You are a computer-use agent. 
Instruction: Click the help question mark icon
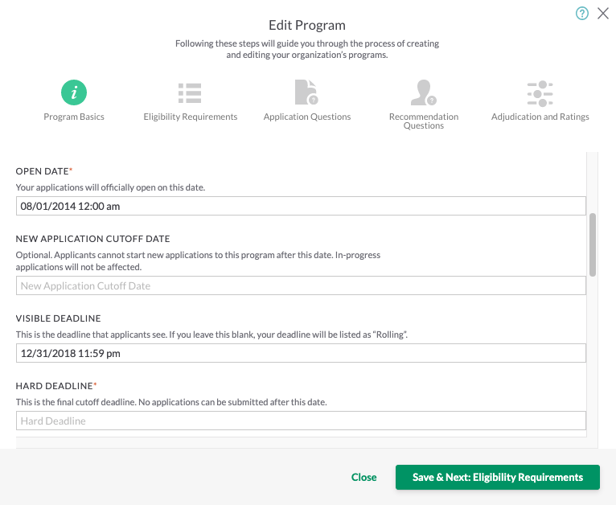point(582,13)
